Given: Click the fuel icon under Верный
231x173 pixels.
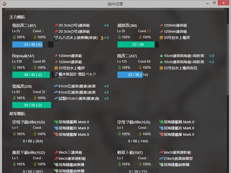Looking at the screenshot, I should pyautogui.click(x=14, y=67).
